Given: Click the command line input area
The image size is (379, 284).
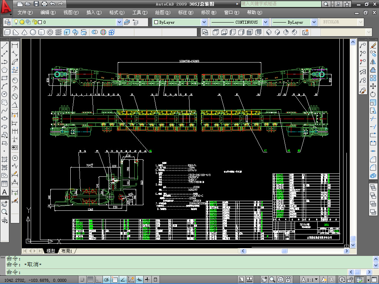Looking at the screenshot, I should point(177,272).
